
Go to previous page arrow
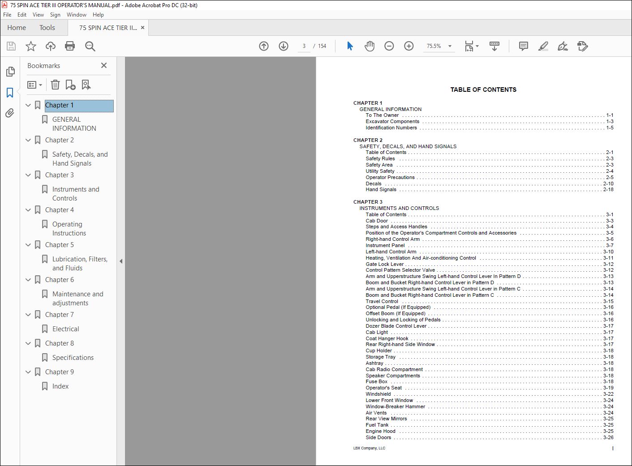coord(264,46)
